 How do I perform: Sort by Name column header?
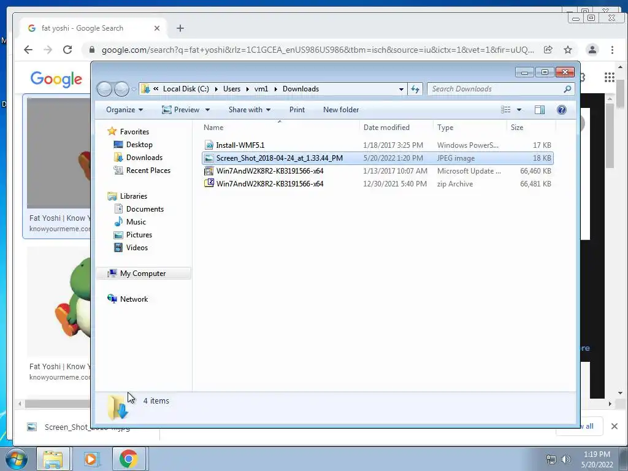pos(213,128)
